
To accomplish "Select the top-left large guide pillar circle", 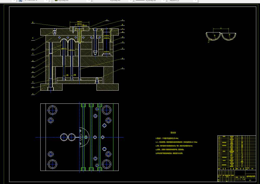I will pyautogui.click(x=52, y=110).
